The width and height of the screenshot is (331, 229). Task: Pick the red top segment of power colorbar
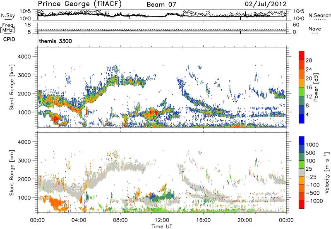click(302, 55)
